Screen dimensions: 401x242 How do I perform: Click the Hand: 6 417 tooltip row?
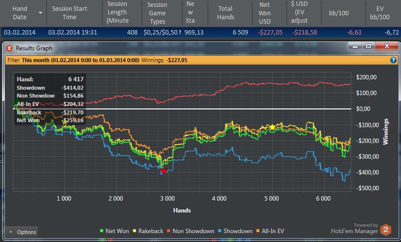[50, 79]
